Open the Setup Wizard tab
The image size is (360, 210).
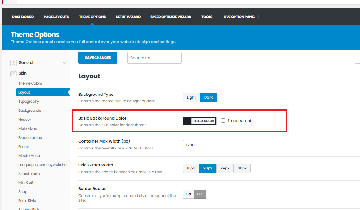pos(128,17)
